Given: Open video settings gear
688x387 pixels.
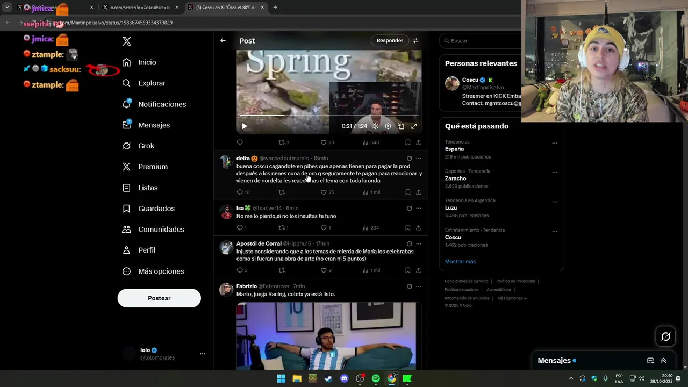Looking at the screenshot, I should click(x=388, y=126).
